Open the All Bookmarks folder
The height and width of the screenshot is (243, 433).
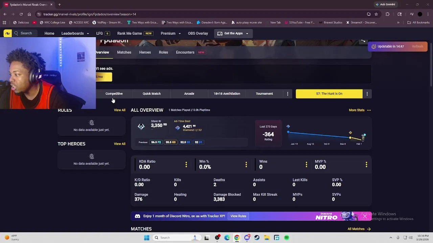click(418, 23)
